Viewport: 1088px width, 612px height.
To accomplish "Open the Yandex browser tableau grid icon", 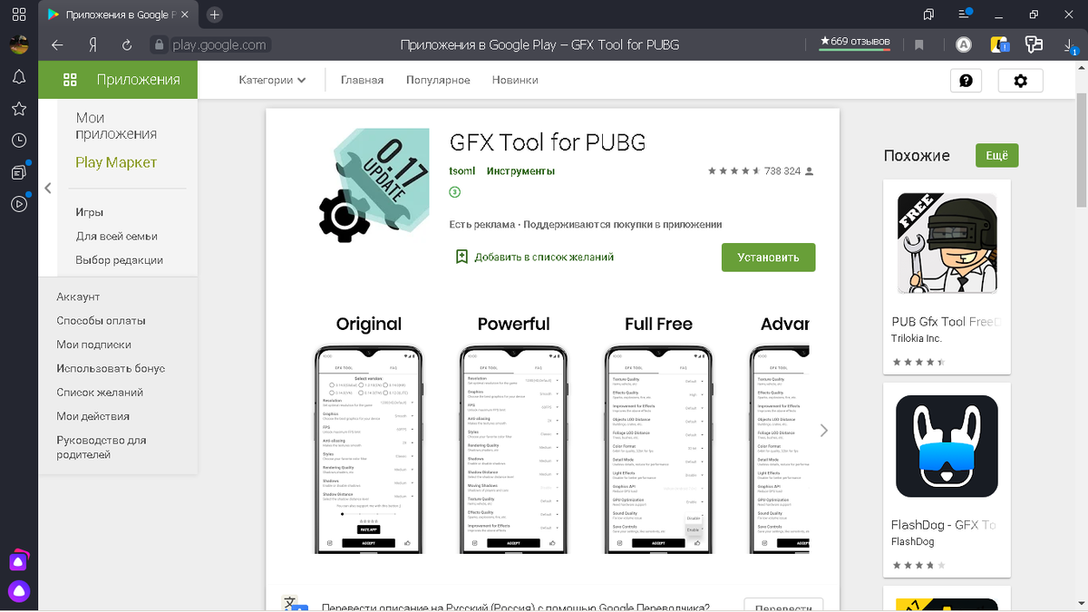I will (19, 15).
